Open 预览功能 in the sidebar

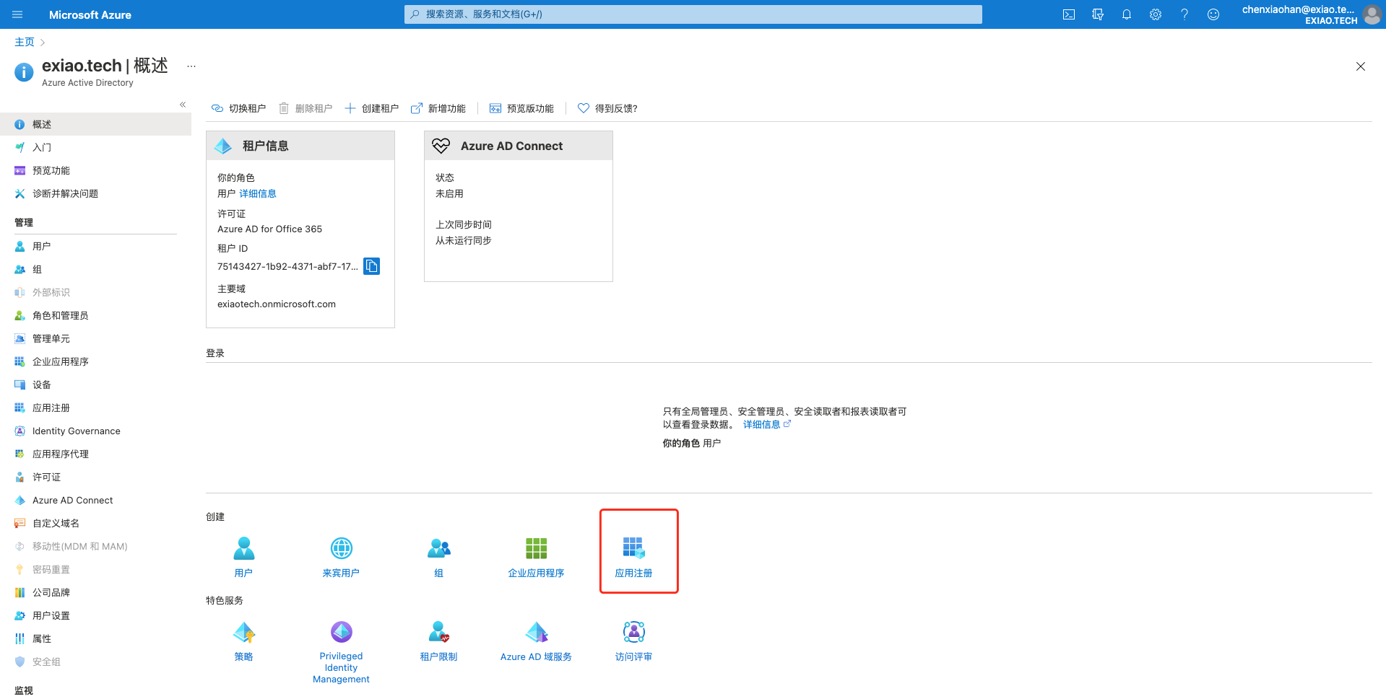(95, 170)
